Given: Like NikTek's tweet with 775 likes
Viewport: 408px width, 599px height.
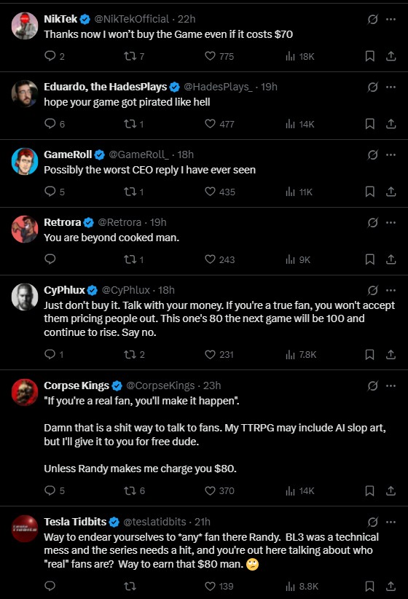Looking at the screenshot, I should [x=219, y=56].
